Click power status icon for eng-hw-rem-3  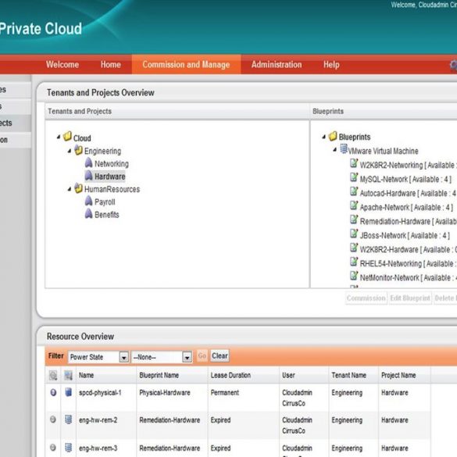pyautogui.click(x=53, y=448)
